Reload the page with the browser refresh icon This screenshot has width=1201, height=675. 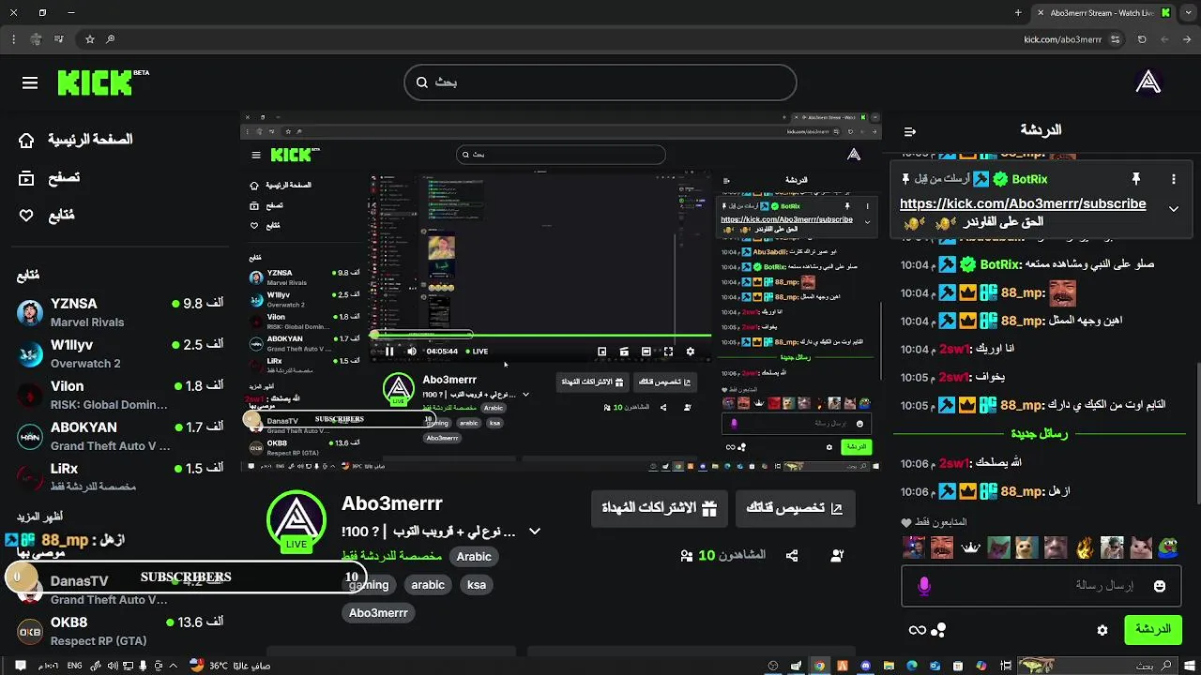pyautogui.click(x=1142, y=39)
